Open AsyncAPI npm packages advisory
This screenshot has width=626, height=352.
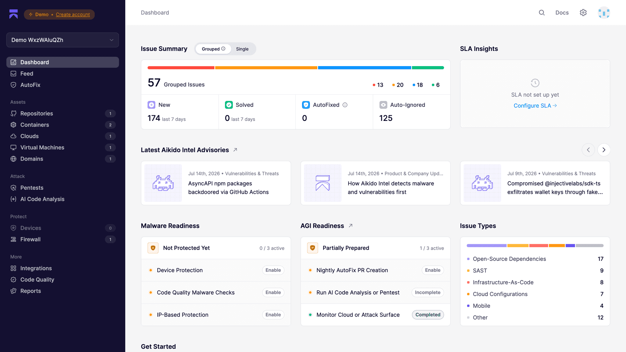click(216, 183)
